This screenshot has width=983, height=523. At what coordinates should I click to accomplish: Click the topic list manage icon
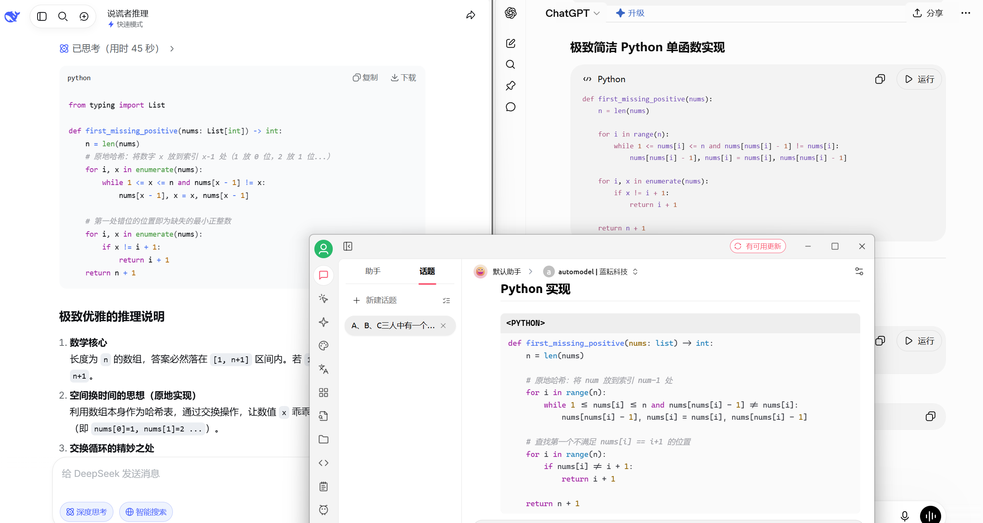pyautogui.click(x=446, y=300)
